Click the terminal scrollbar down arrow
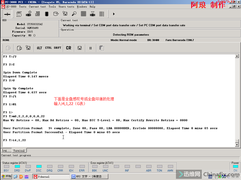 pyautogui.click(x=237, y=145)
